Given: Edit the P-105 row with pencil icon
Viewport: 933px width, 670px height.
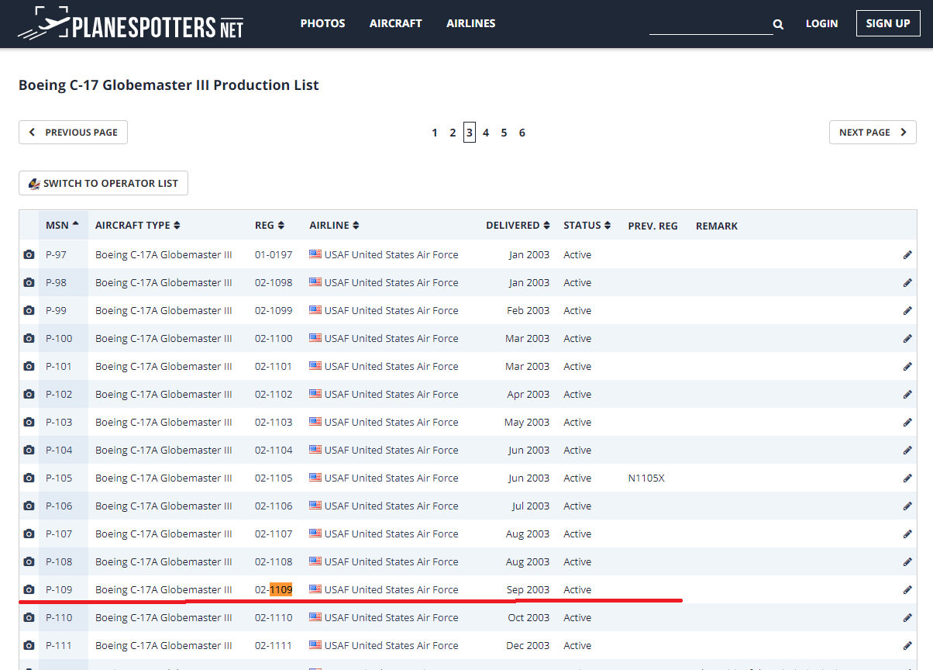Looking at the screenshot, I should [x=907, y=478].
